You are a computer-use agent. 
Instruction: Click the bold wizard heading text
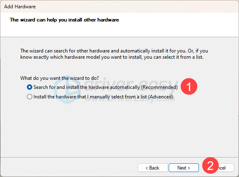(65, 20)
